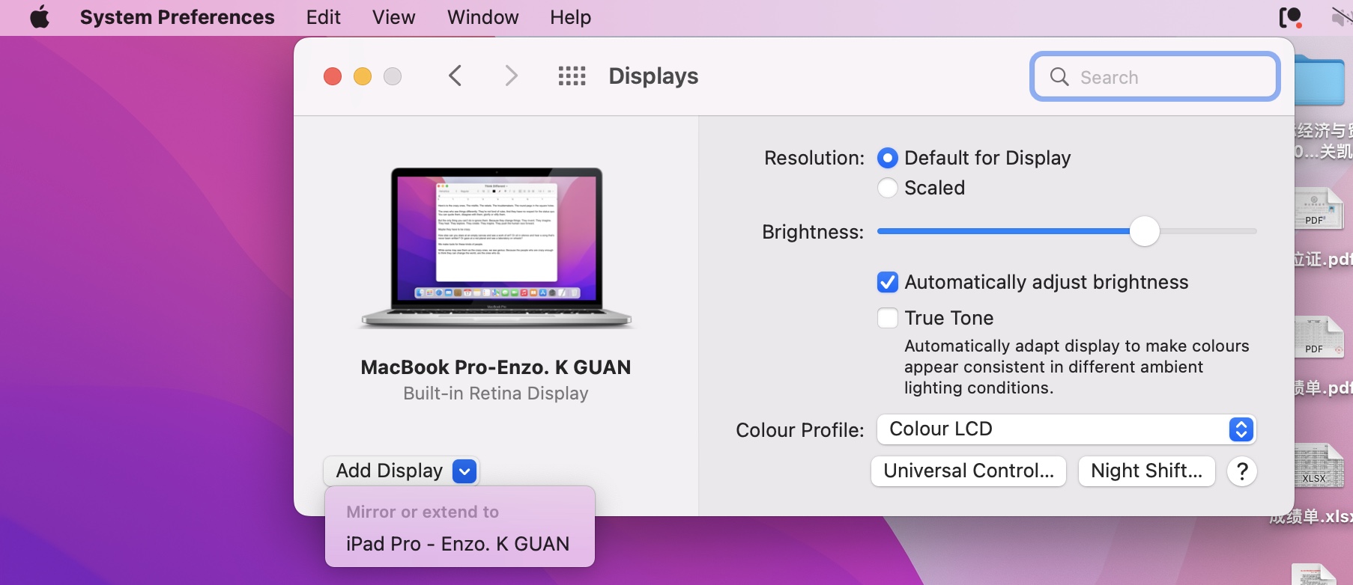Open the View menu
The image size is (1353, 585).
coord(394,17)
